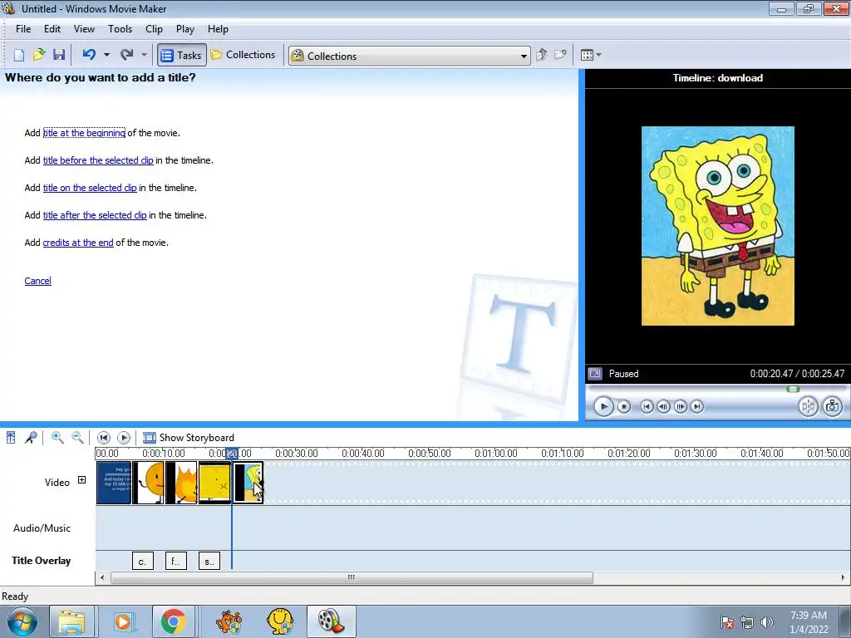
Task: Zoom out on the timeline
Action: pyautogui.click(x=77, y=437)
